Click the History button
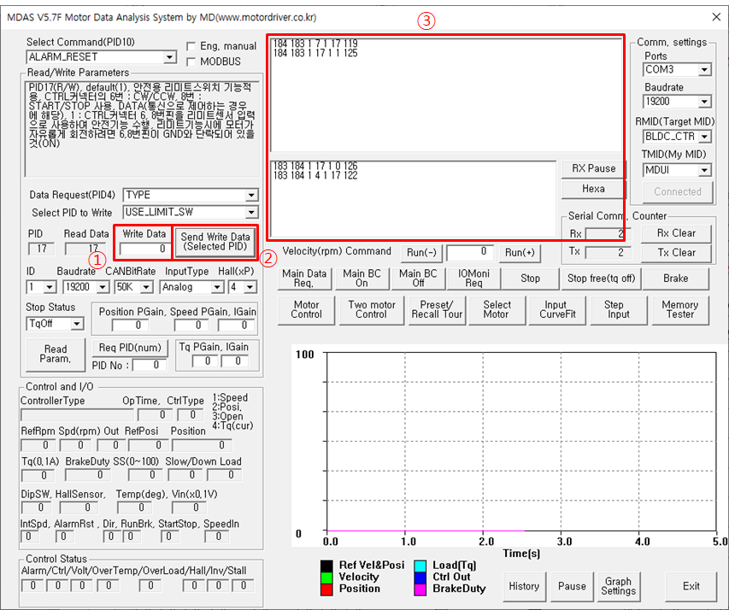Screen dimensions: 729x610 (524, 586)
